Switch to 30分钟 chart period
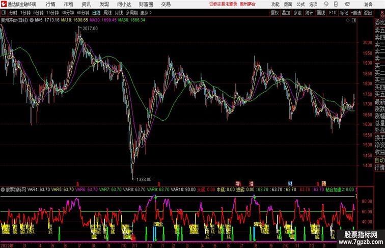This screenshot has width=385, height=248. coord(68,13)
